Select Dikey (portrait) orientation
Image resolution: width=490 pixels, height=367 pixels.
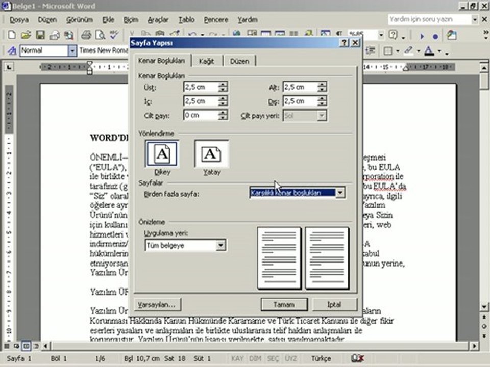click(162, 154)
